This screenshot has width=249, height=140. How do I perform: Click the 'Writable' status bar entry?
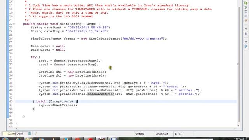pos(140,134)
